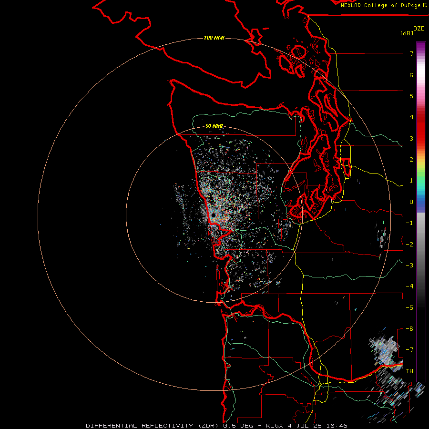Click the product title text at the bottom
The height and width of the screenshot is (429, 429).
(216, 426)
